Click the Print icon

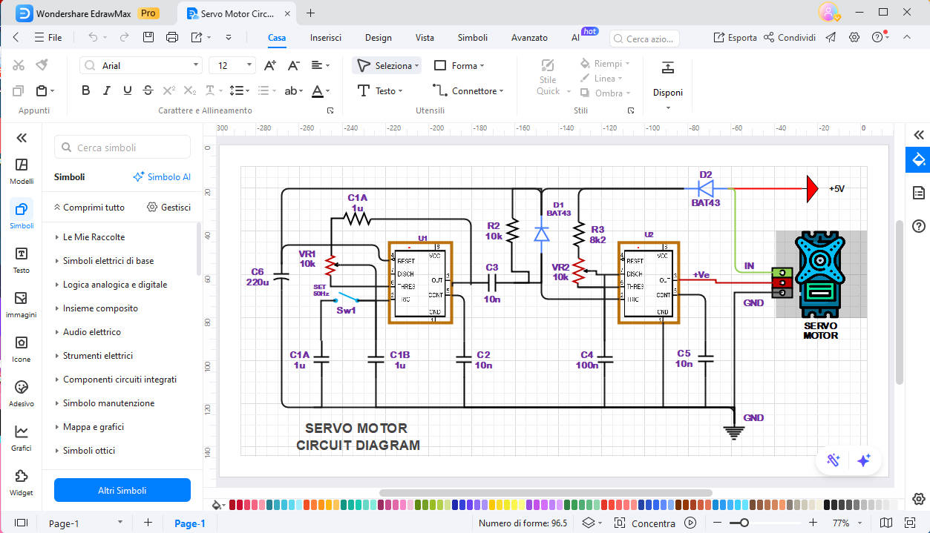(x=172, y=37)
